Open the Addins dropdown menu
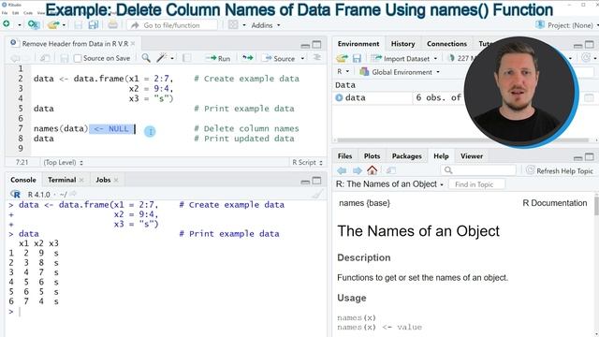The width and height of the screenshot is (599, 337). click(x=266, y=25)
